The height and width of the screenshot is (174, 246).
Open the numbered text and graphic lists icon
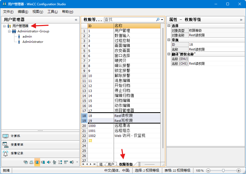pyautogui.click(x=60, y=162)
